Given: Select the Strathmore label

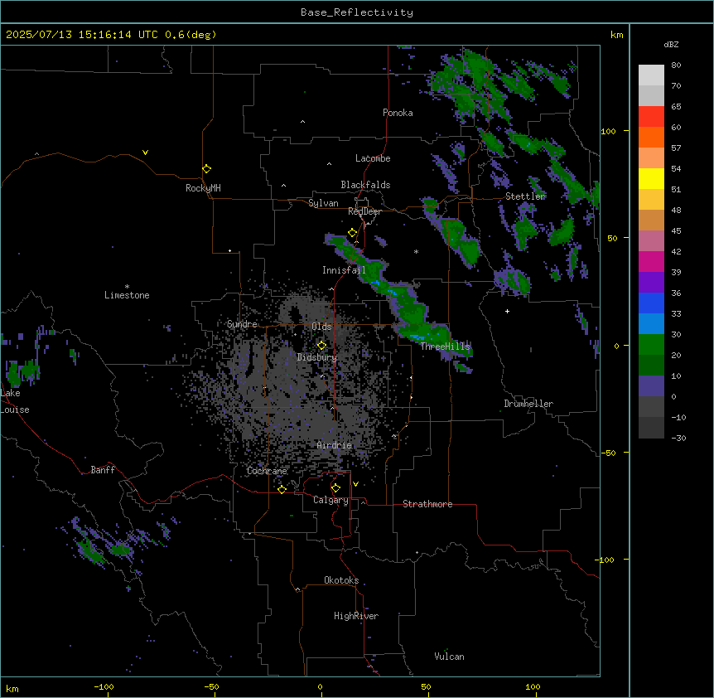Looking at the screenshot, I should tap(427, 504).
